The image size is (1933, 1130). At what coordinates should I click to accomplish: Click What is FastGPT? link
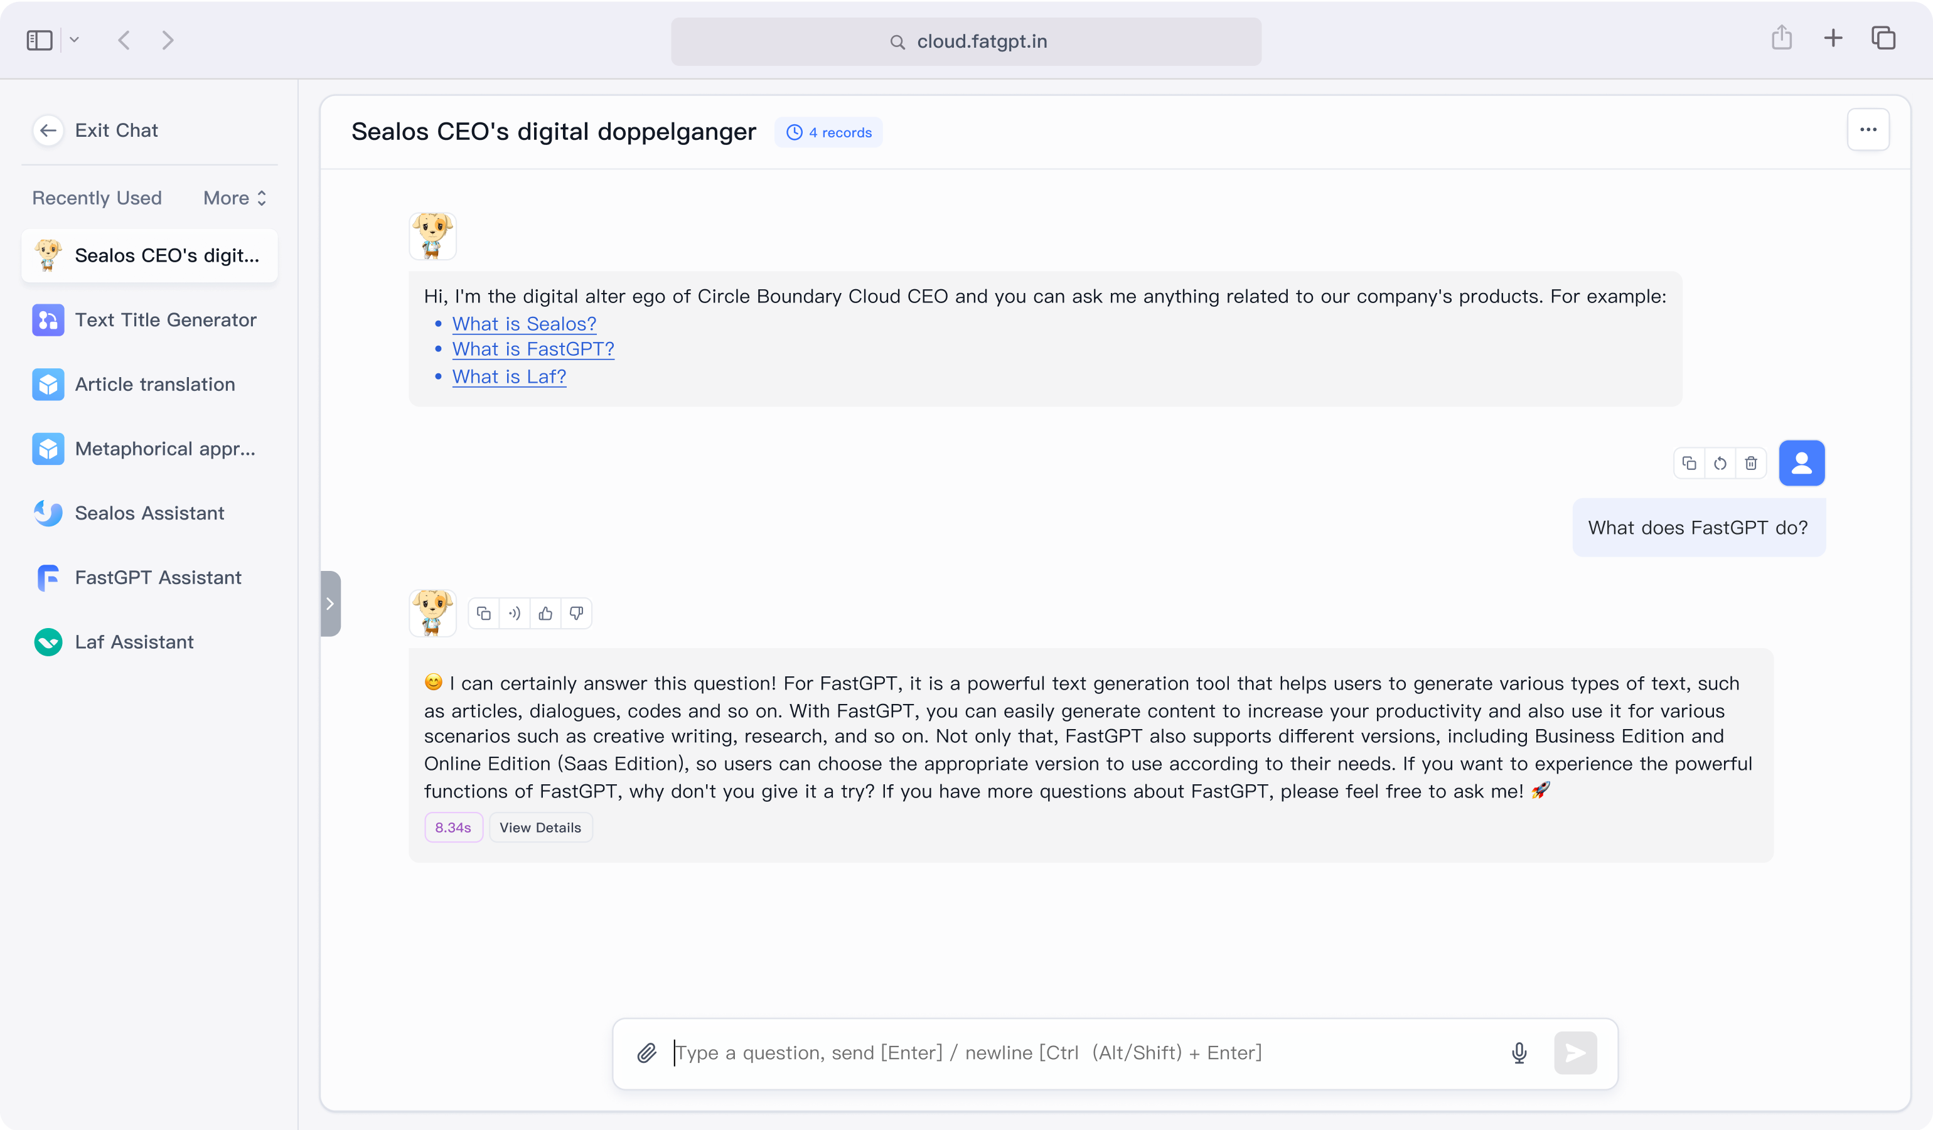[x=533, y=349]
